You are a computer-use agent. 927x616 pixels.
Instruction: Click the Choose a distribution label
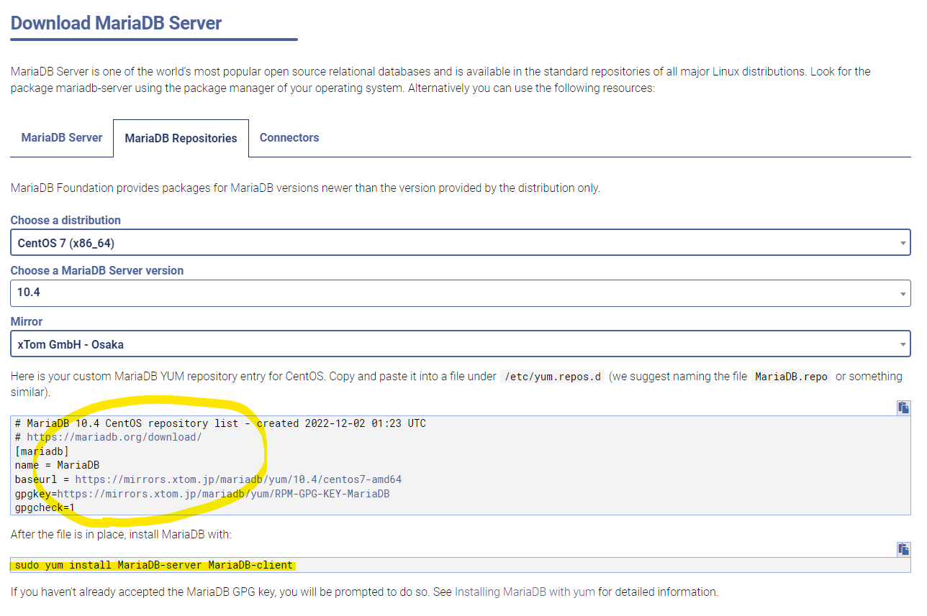click(65, 220)
